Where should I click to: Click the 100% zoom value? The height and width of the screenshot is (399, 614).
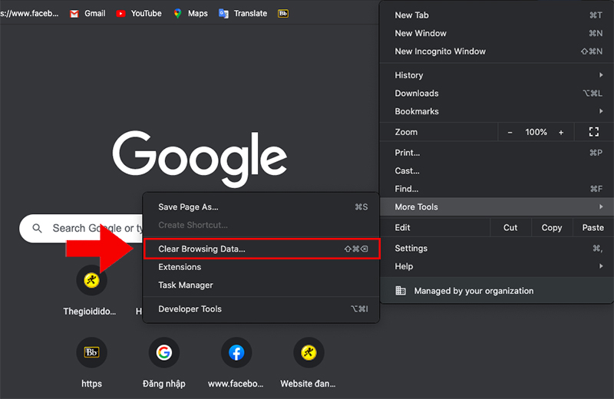[x=536, y=132]
